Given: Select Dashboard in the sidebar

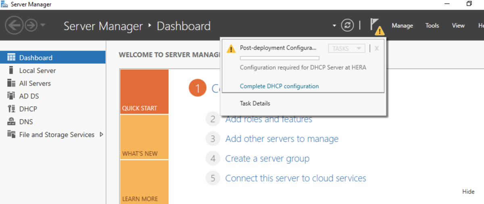Looking at the screenshot, I should click(53, 57).
